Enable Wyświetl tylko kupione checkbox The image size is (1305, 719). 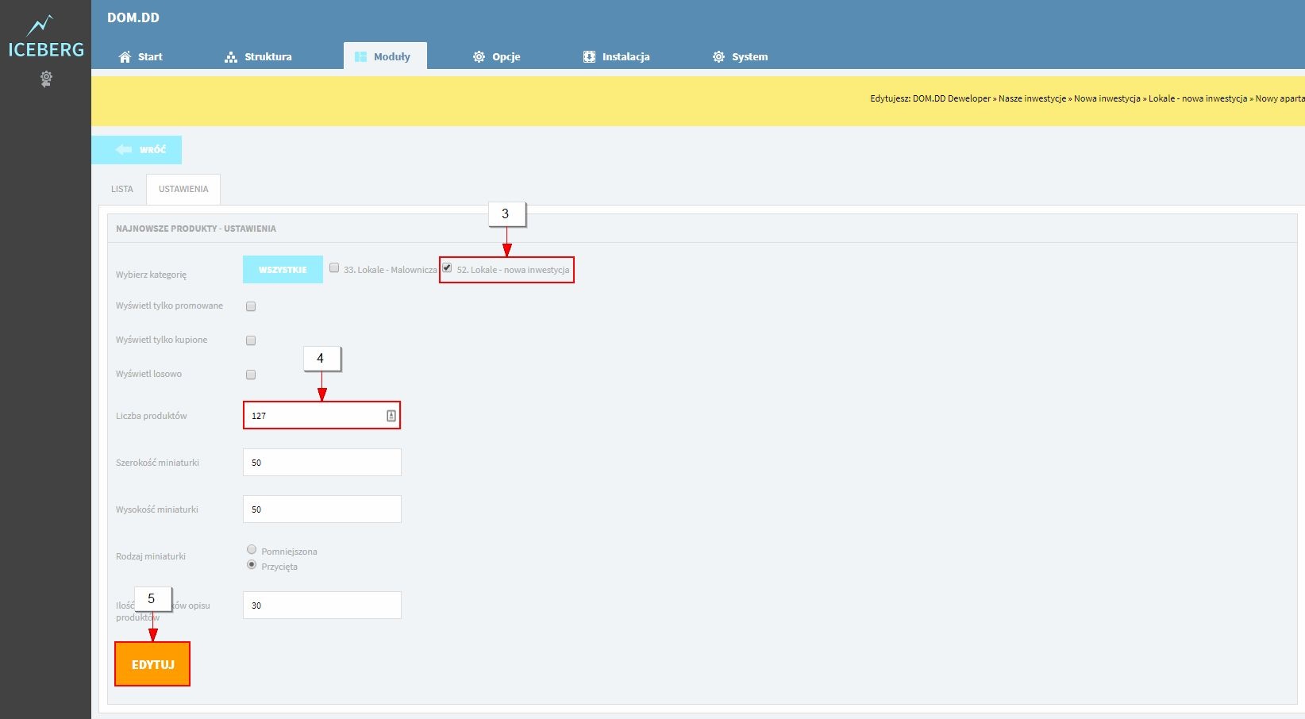pyautogui.click(x=251, y=340)
